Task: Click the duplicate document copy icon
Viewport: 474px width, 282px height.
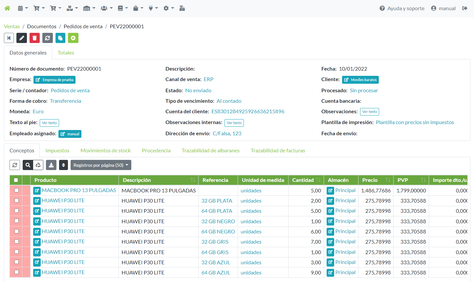Action: [x=60, y=38]
